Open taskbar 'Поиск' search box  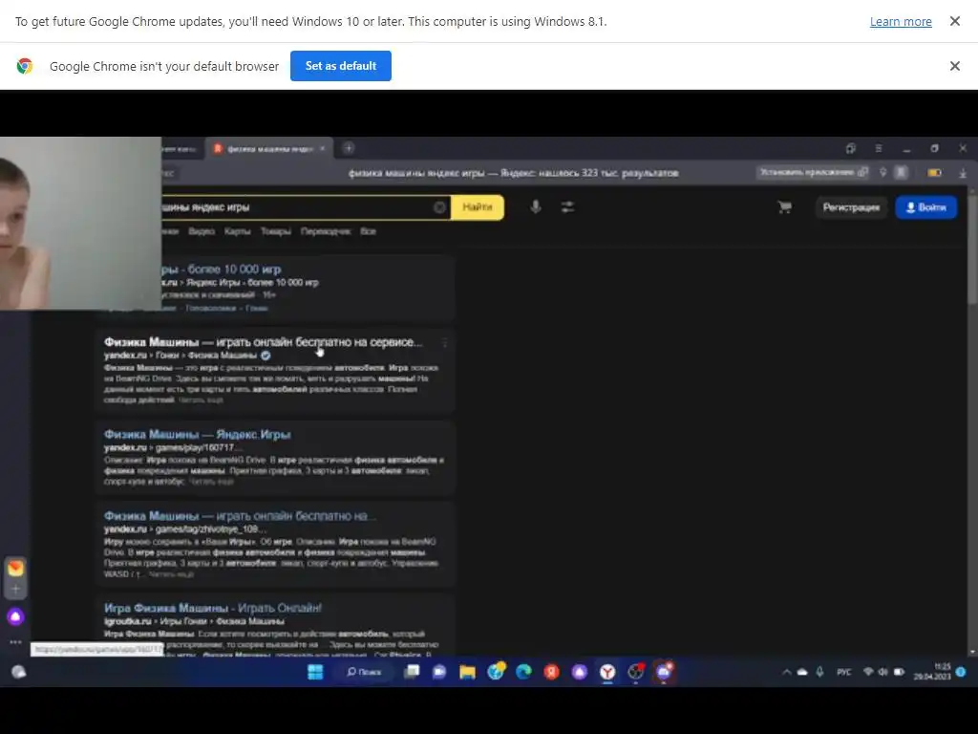(364, 672)
